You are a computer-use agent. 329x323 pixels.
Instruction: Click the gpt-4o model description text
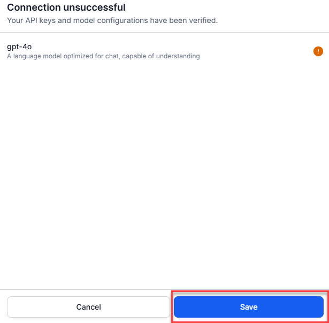coord(103,56)
